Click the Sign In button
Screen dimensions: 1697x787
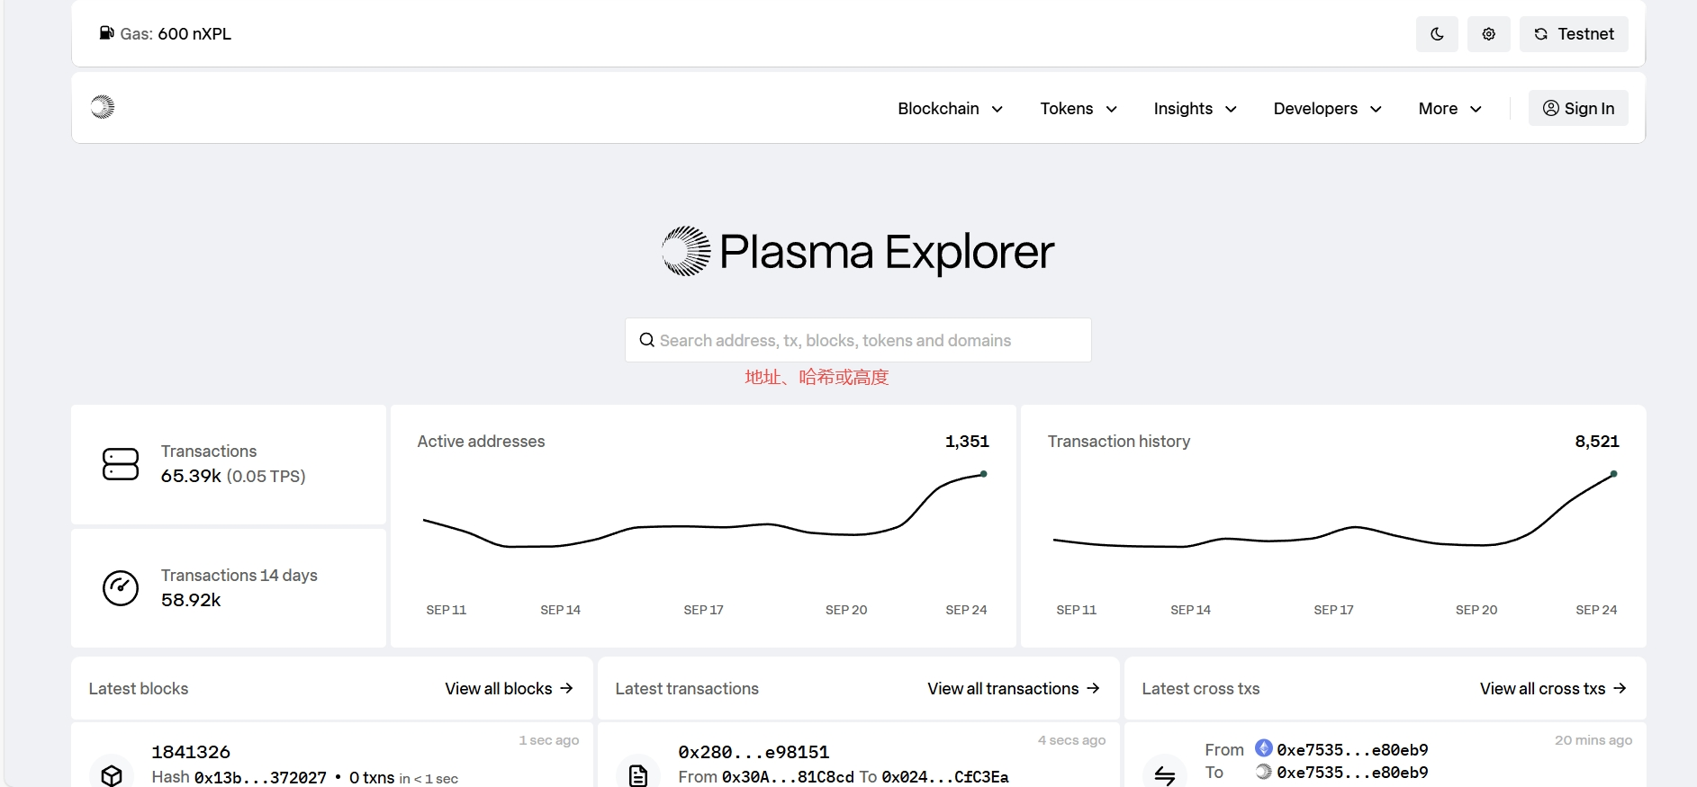point(1578,109)
